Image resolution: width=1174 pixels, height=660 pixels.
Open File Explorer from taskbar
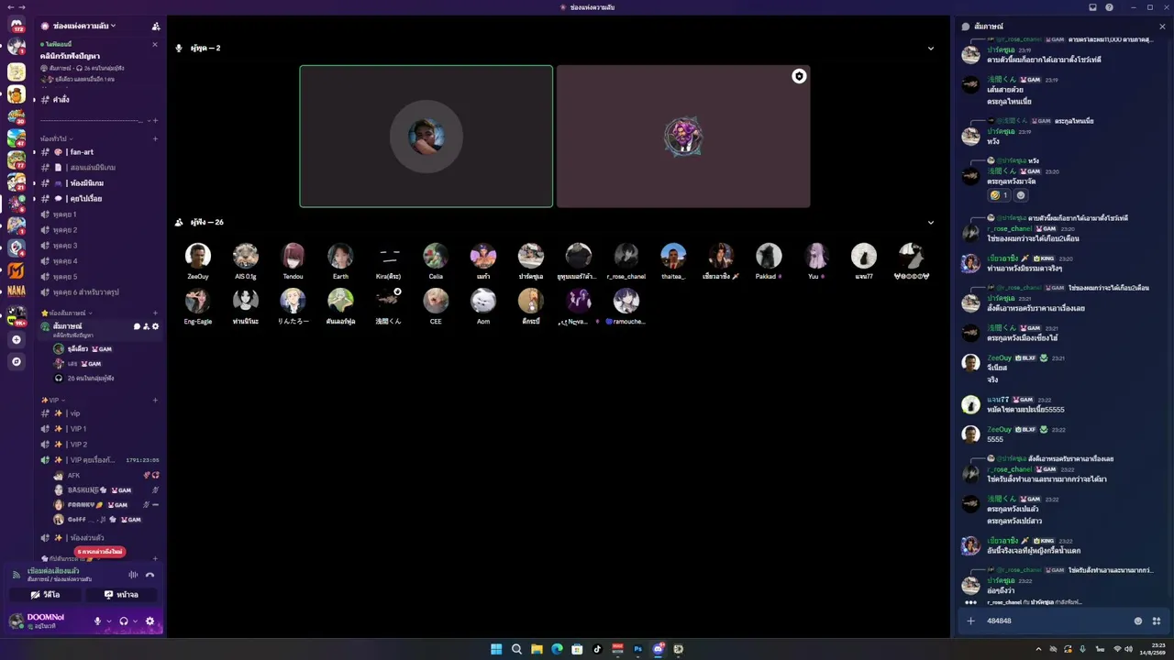[x=537, y=649]
